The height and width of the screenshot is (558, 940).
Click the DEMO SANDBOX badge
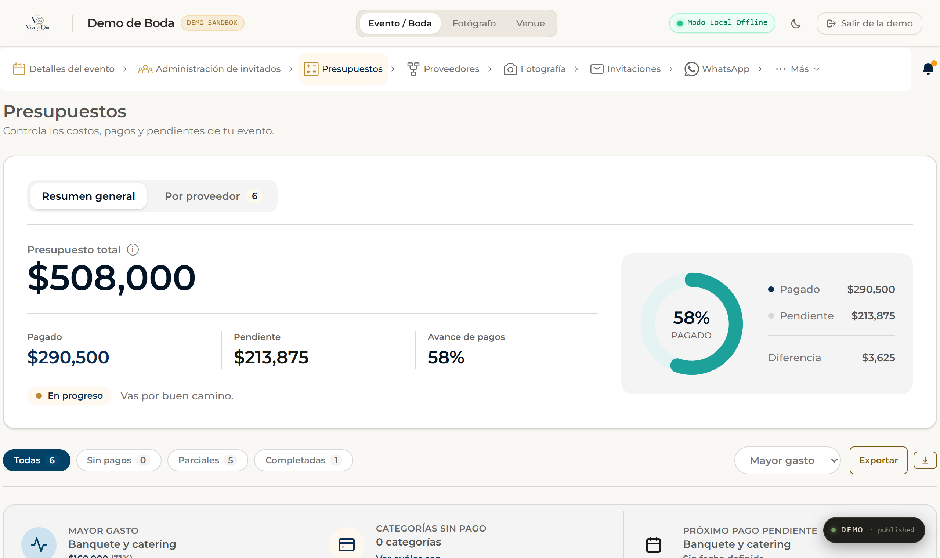[213, 23]
